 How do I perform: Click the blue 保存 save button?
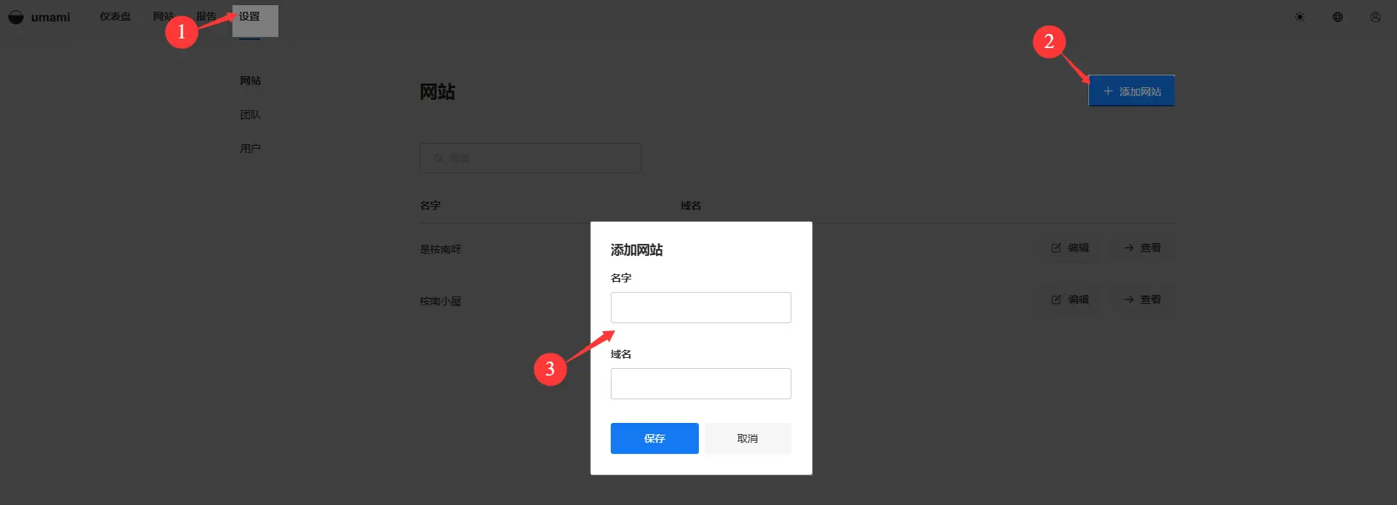click(654, 438)
